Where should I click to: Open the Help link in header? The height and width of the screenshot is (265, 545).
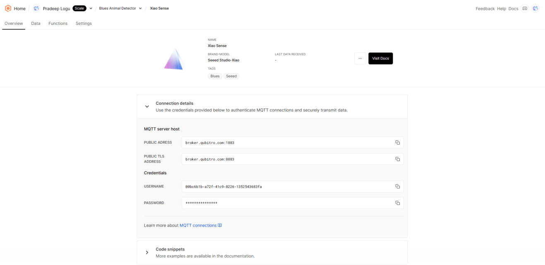pyautogui.click(x=502, y=8)
